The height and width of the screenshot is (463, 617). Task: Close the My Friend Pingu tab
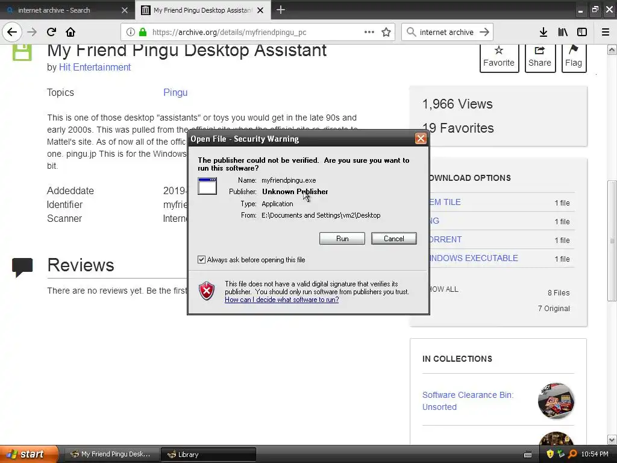[260, 10]
